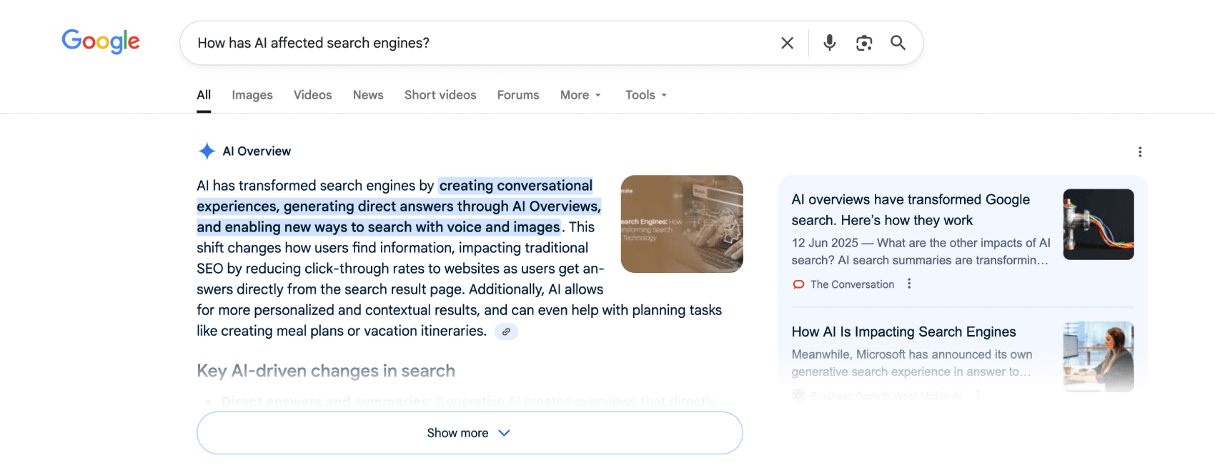Open the three-dot menu beside The Conversation
1215x468 pixels.
tap(909, 284)
